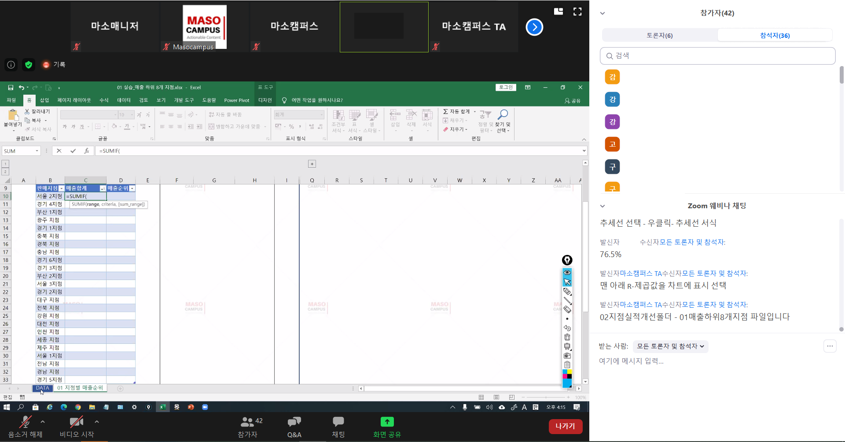Viewport: 845px width, 442px height.
Task: Open the Q&A panel
Action: click(x=294, y=427)
